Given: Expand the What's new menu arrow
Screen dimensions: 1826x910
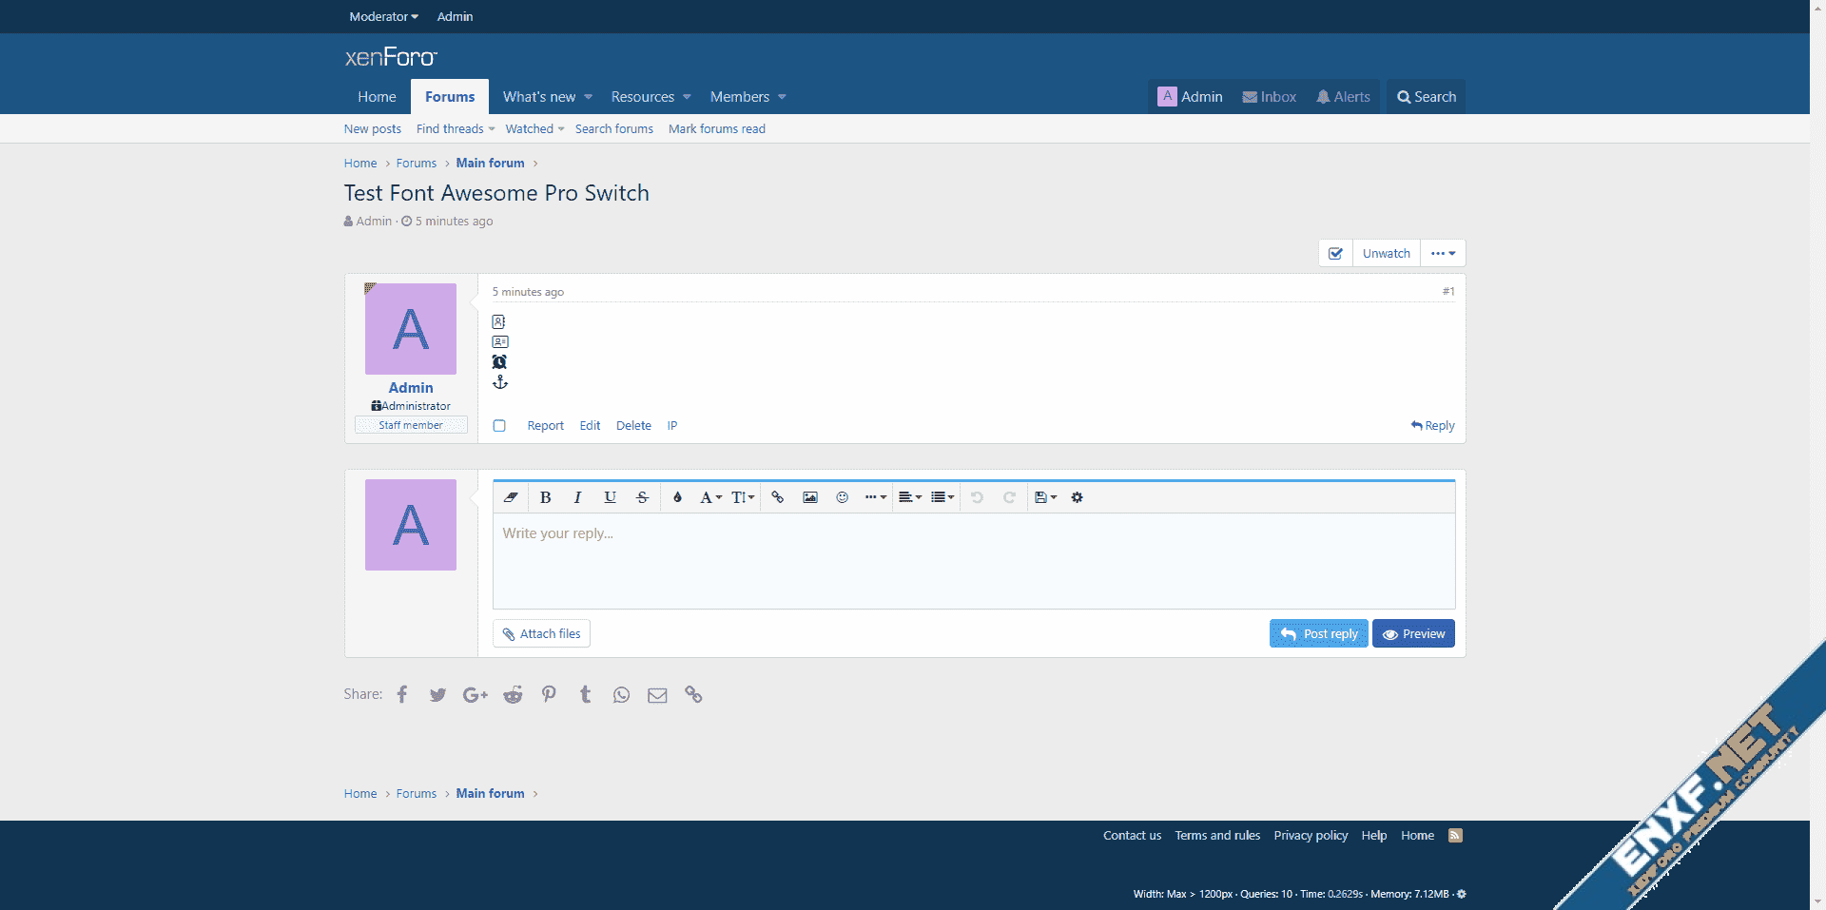Looking at the screenshot, I should coord(589,97).
